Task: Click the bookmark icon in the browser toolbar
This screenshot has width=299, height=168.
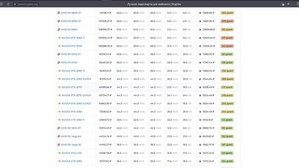Action: [x=288, y=4]
